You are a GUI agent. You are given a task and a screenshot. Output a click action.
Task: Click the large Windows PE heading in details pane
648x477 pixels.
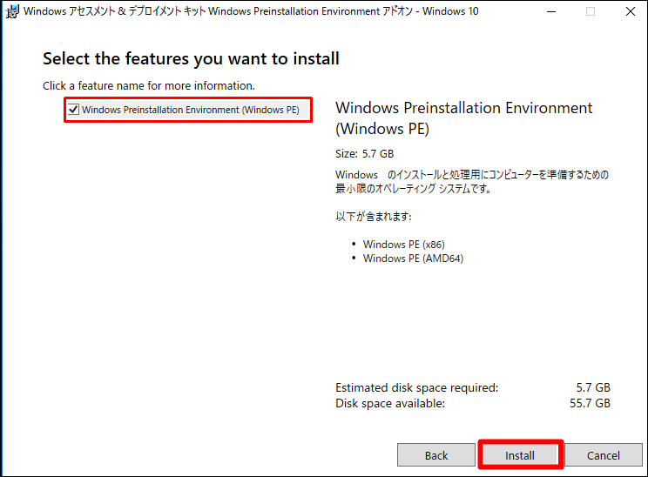(463, 118)
